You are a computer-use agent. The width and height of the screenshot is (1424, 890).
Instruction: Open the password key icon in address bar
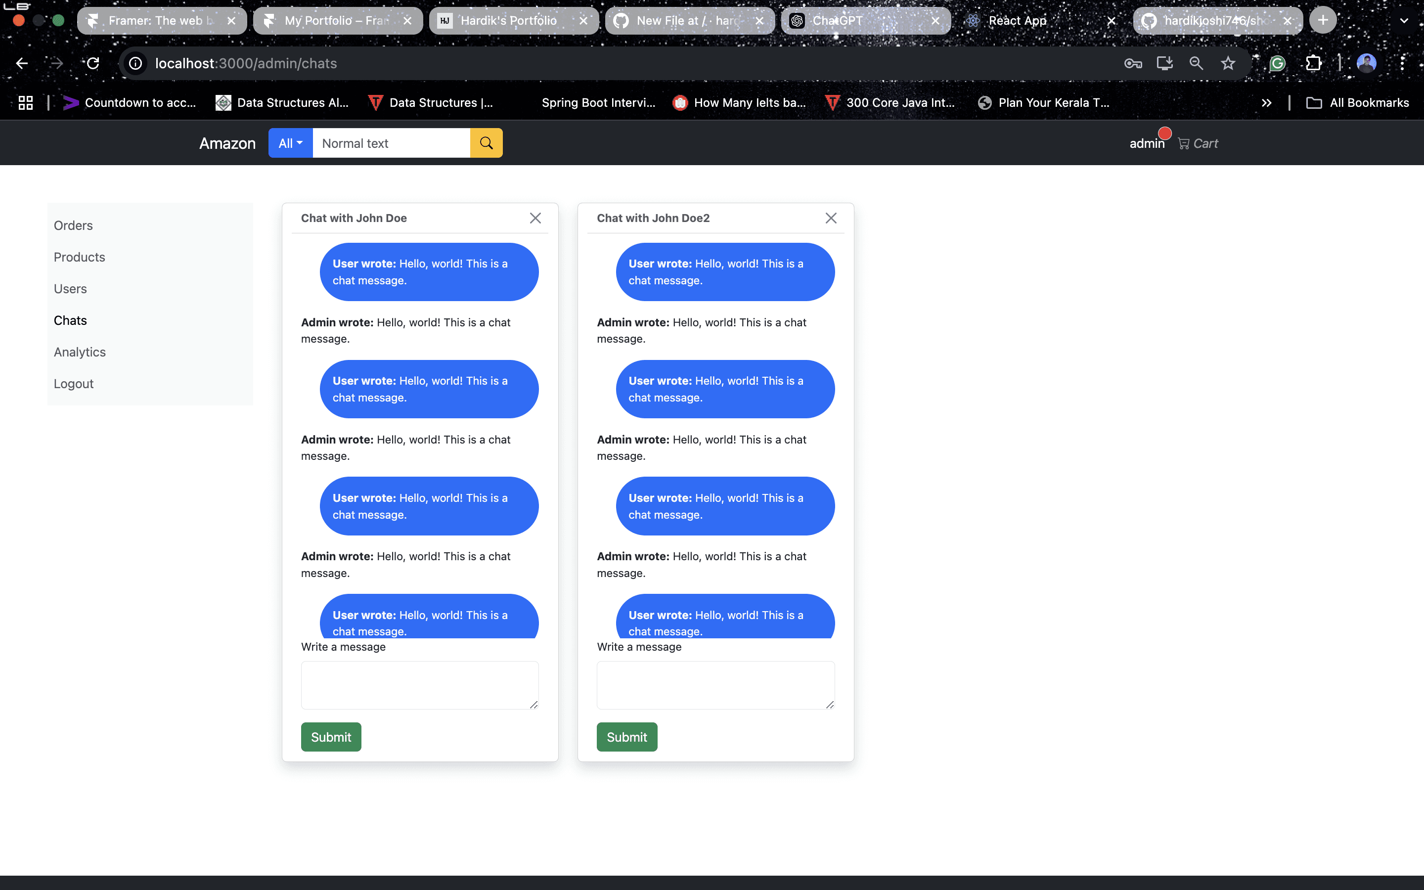pos(1133,64)
